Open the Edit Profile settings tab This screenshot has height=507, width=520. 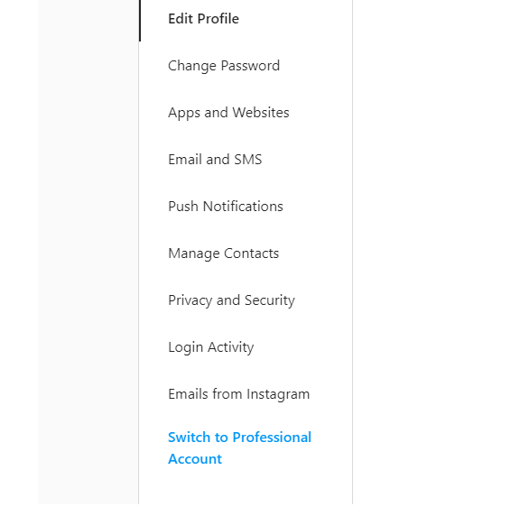(246, 19)
